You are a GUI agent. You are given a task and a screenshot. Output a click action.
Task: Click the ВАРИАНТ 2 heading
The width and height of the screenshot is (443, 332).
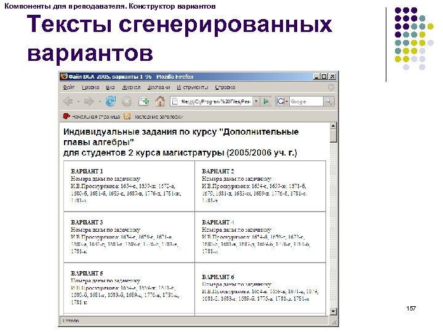[x=218, y=171]
